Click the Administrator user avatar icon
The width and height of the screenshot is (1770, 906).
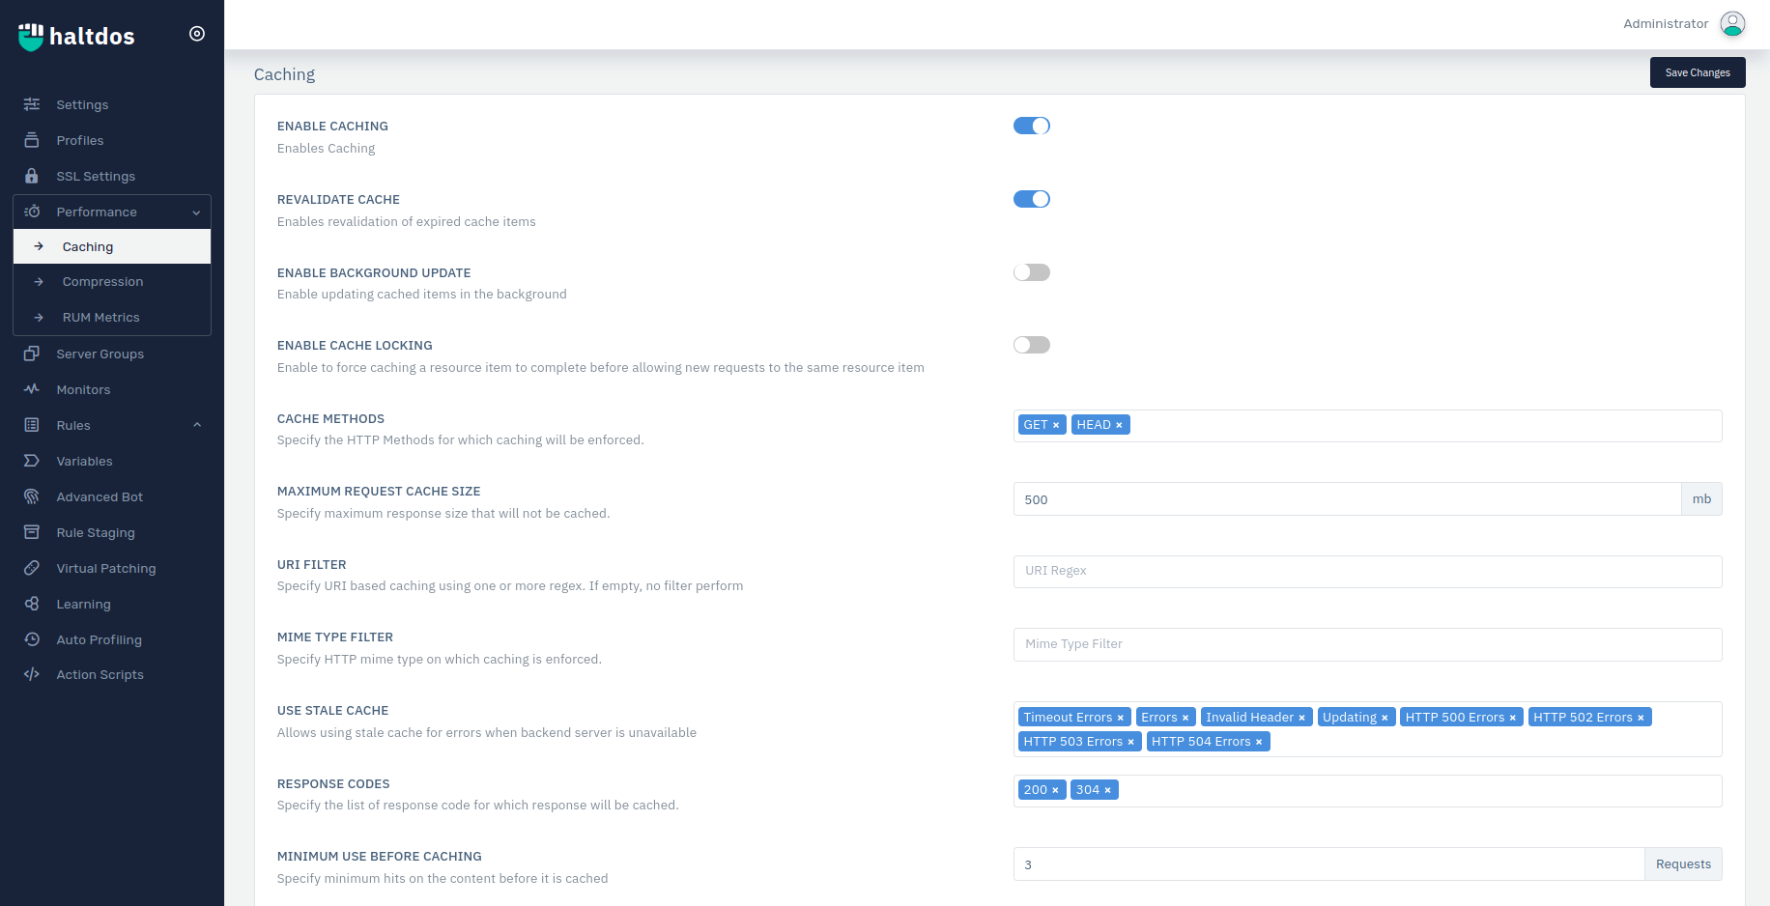click(1732, 24)
